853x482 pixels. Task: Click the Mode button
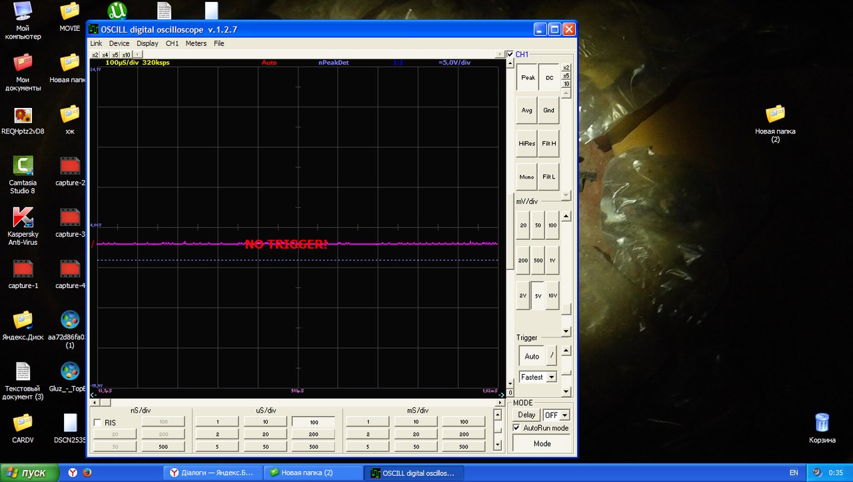click(x=542, y=443)
